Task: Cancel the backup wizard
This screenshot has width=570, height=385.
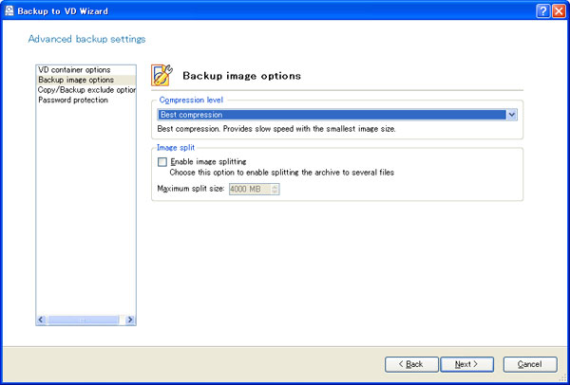Action: [529, 364]
